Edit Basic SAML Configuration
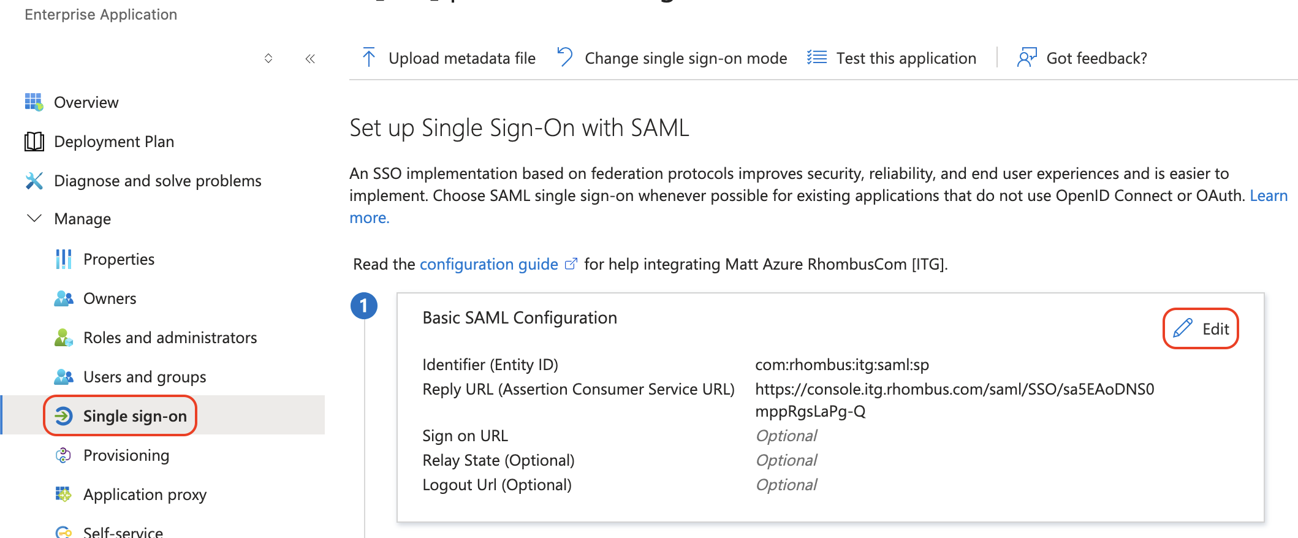The height and width of the screenshot is (538, 1298). point(1201,328)
